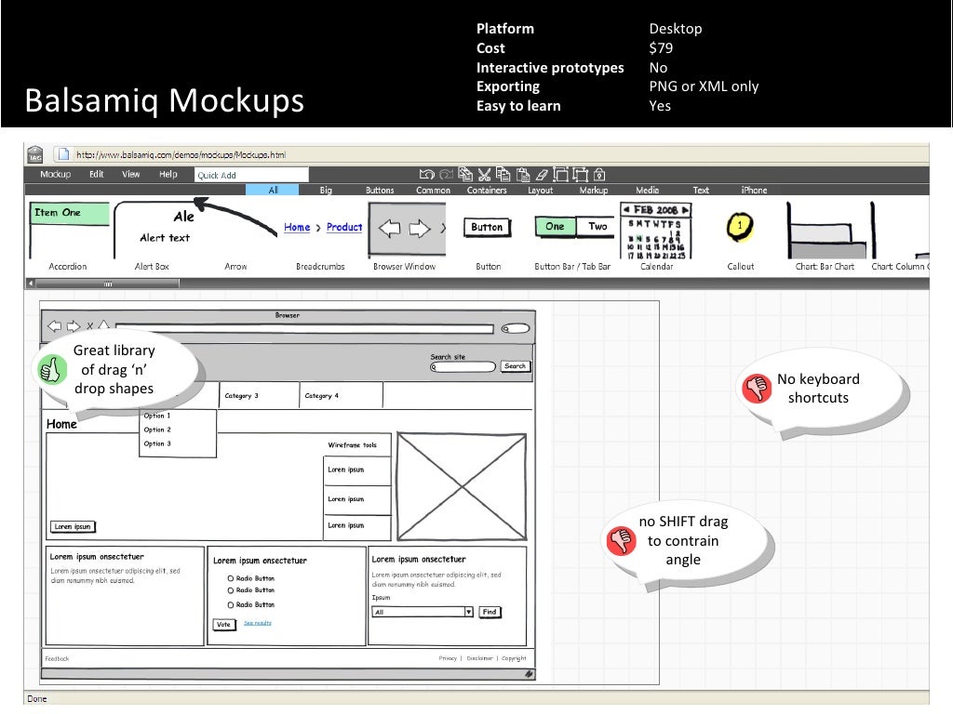The image size is (953, 714).
Task: Switch to the Text library tab
Action: (x=701, y=190)
